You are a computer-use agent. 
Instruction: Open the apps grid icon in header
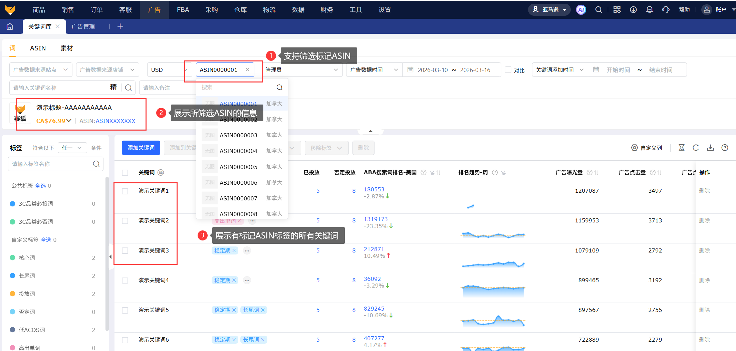(617, 10)
